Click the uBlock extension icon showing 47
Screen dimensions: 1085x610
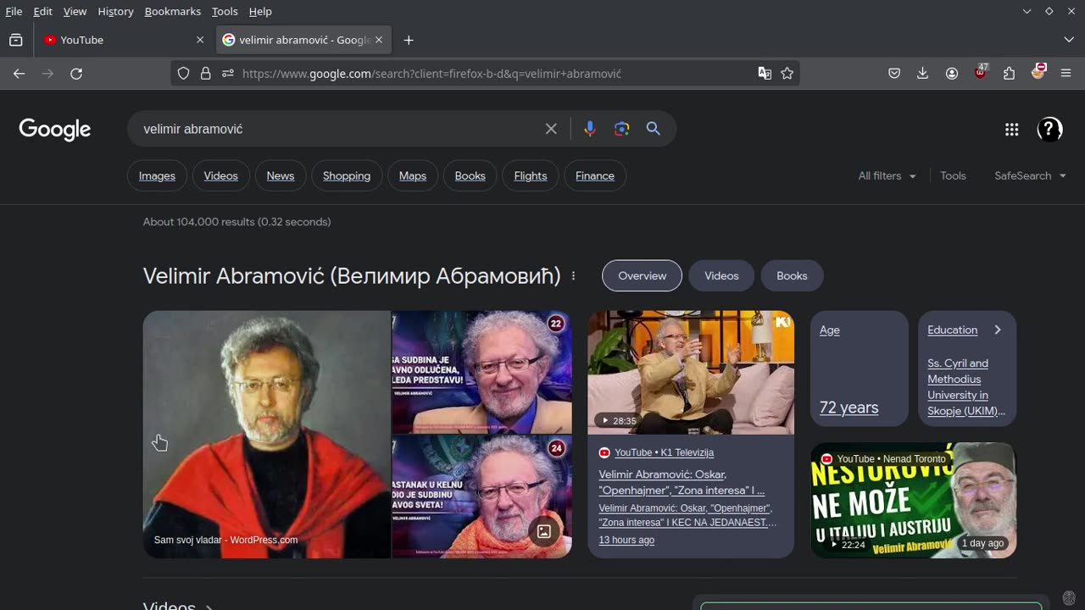pos(981,72)
